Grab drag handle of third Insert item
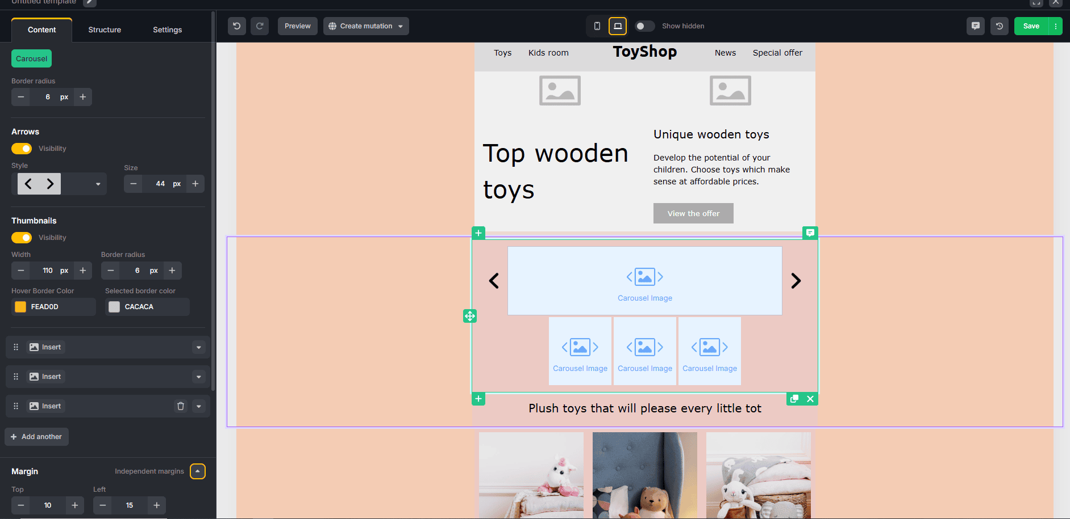1070x519 pixels. point(16,406)
